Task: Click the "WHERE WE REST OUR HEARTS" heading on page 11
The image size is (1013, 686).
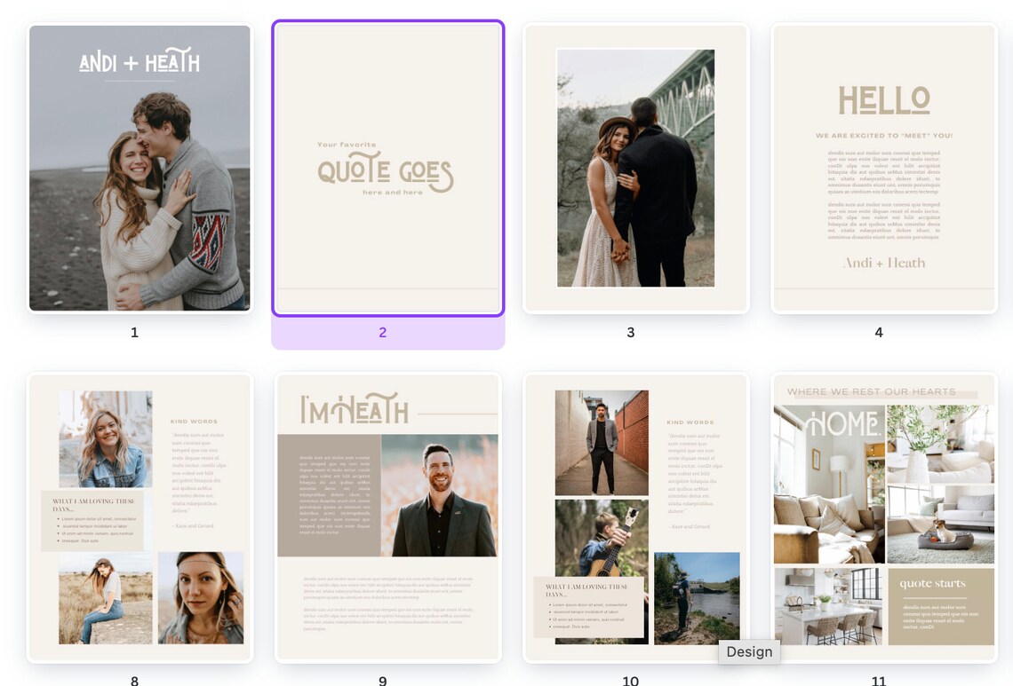Action: coord(871,391)
